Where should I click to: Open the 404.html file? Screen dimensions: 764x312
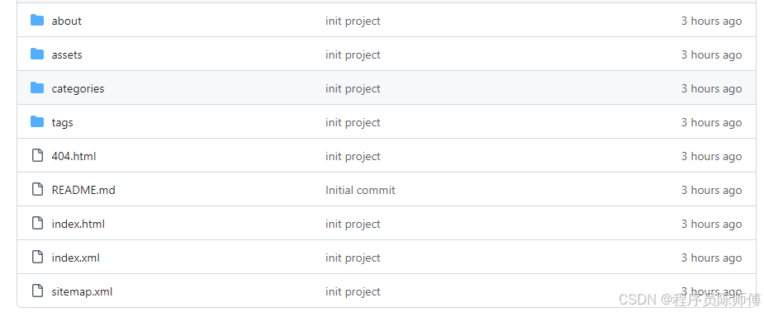74,156
